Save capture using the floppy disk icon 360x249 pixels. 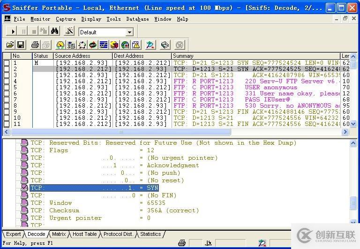click(x=21, y=45)
